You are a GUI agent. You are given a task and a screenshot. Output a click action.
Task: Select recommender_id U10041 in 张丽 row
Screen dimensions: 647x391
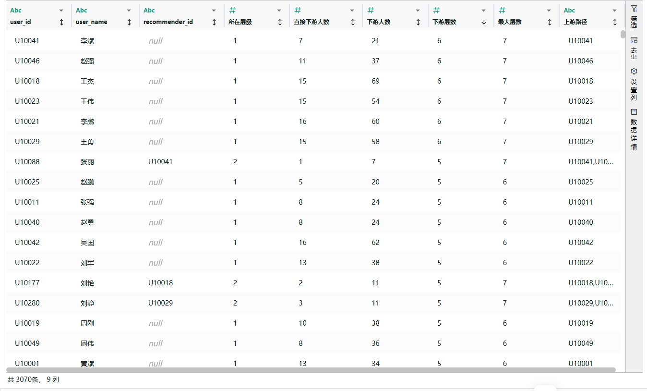coord(160,162)
